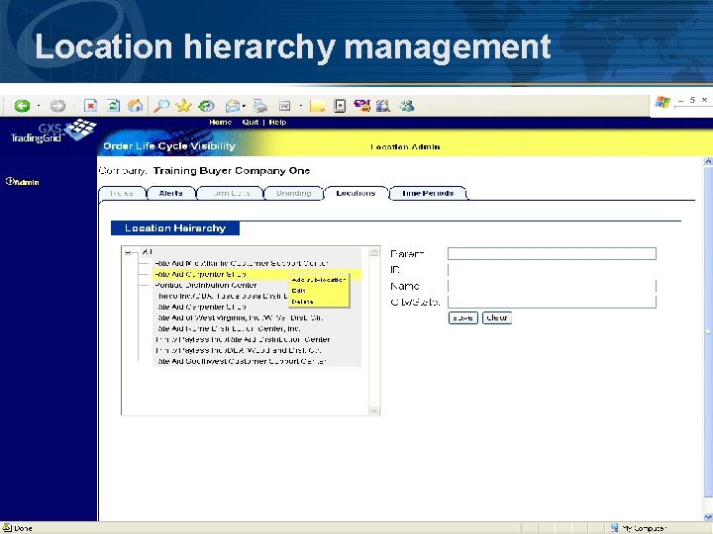
Task: Open Favorites with the star icon
Action: 183,106
